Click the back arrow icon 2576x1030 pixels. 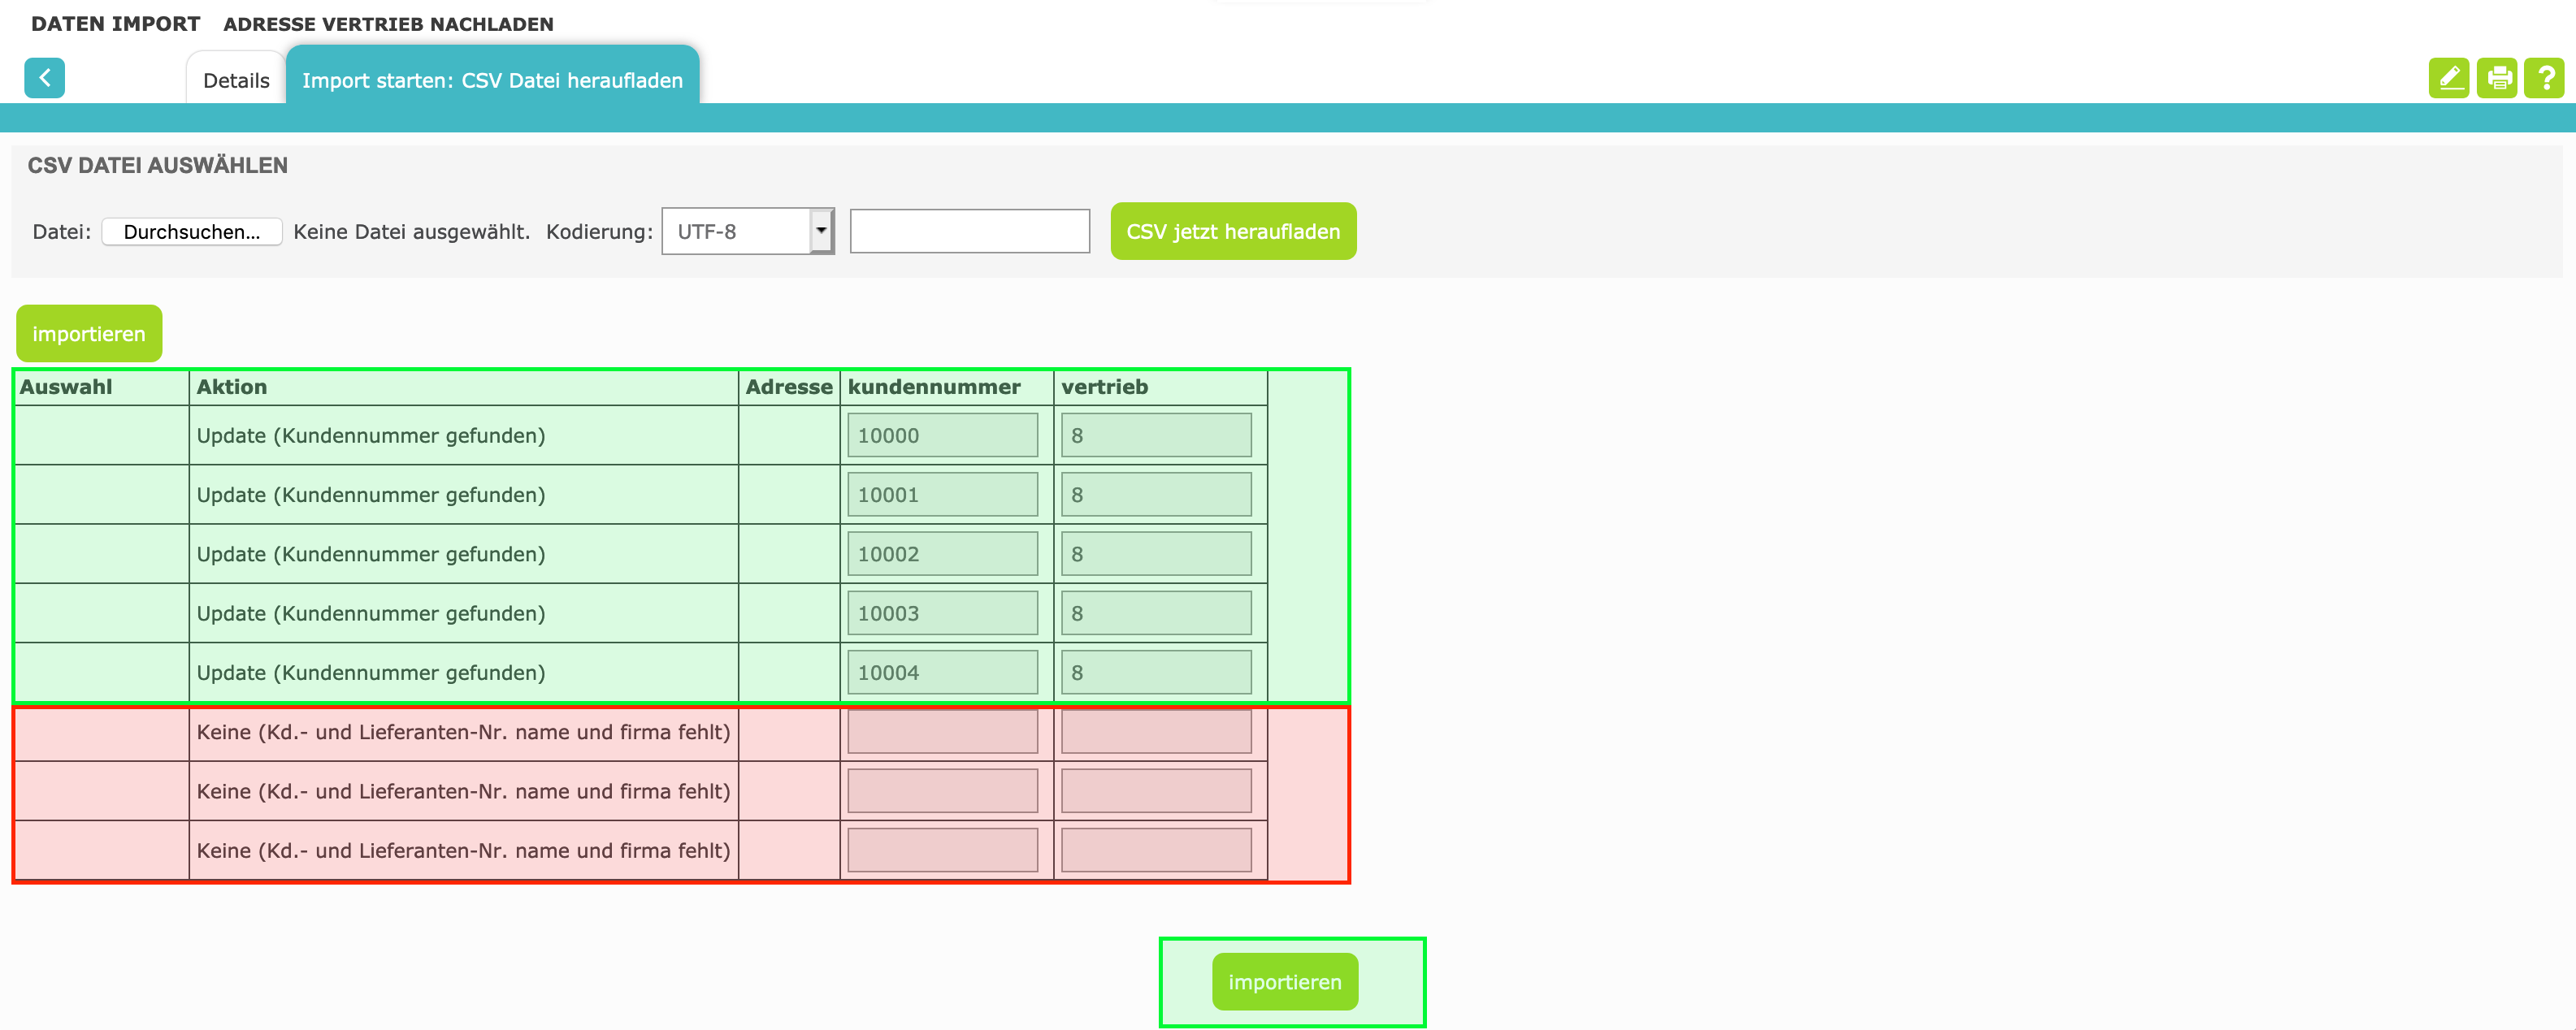tap(44, 78)
